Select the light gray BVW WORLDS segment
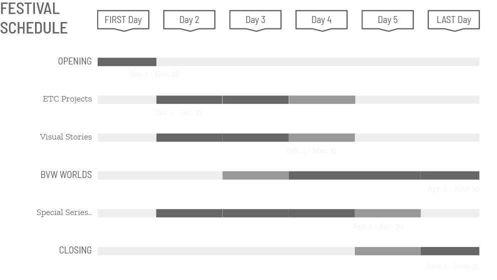Viewport: 497px width, 280px height. [255, 175]
